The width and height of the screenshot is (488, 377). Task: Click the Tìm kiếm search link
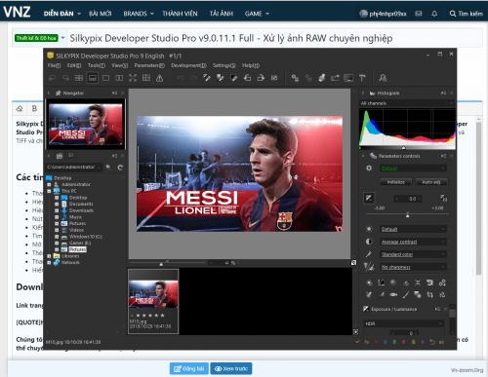click(x=467, y=14)
